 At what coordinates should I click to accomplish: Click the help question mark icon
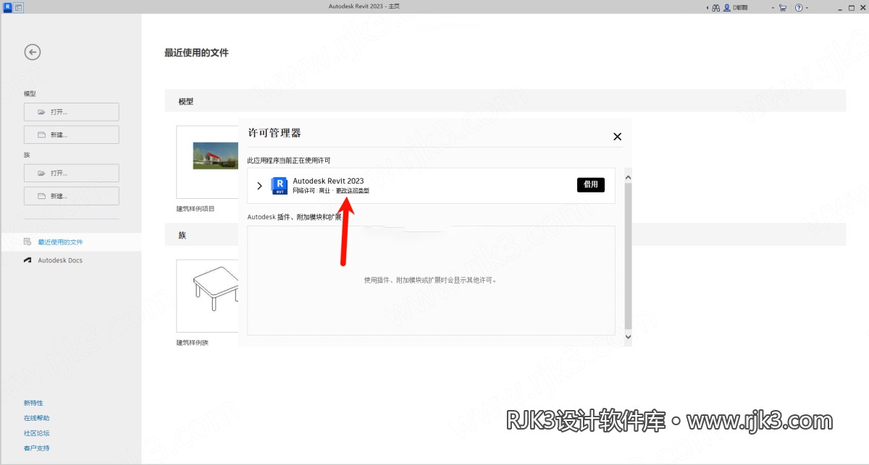tap(799, 7)
